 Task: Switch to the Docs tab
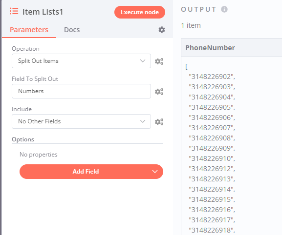pos(72,30)
